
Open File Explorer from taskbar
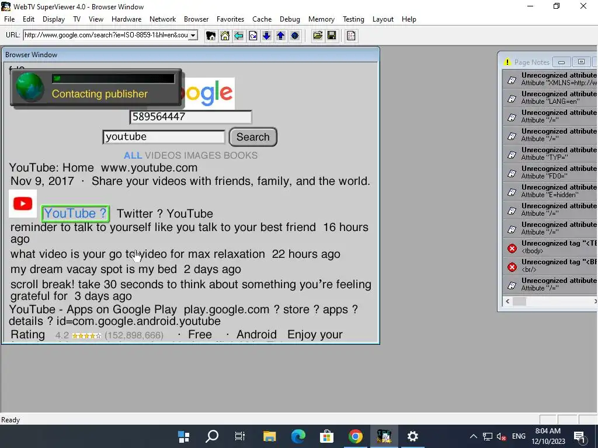[270, 436]
